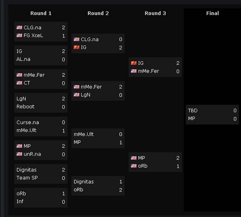Click China flag beside IG in Round 2
Image resolution: width=241 pixels, height=217 pixels.
77,48
